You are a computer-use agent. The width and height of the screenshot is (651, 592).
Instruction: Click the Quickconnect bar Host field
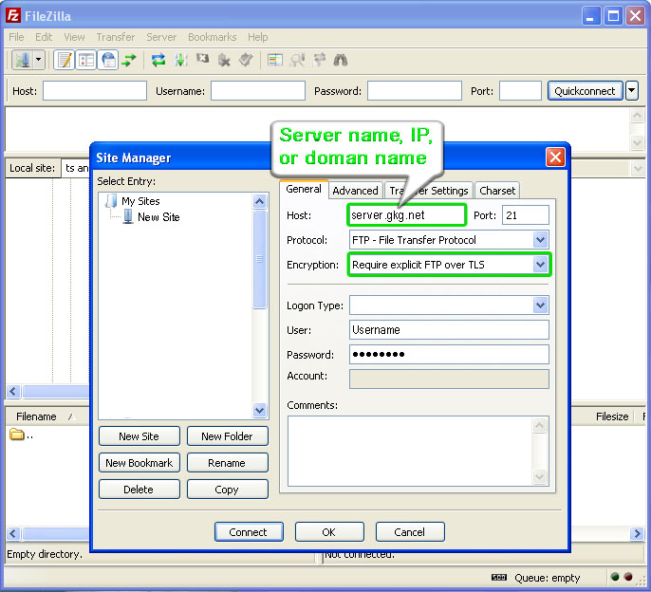95,90
